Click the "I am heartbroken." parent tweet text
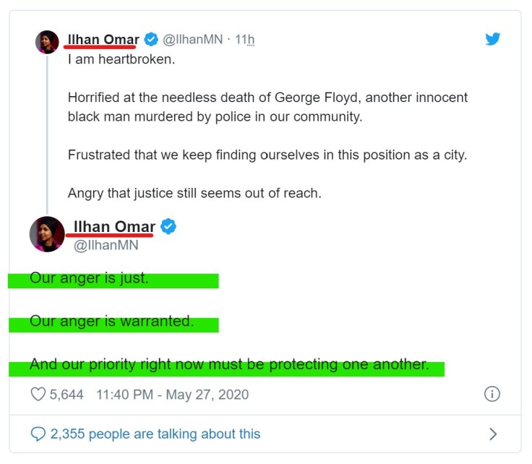The height and width of the screenshot is (464, 532). [x=121, y=59]
